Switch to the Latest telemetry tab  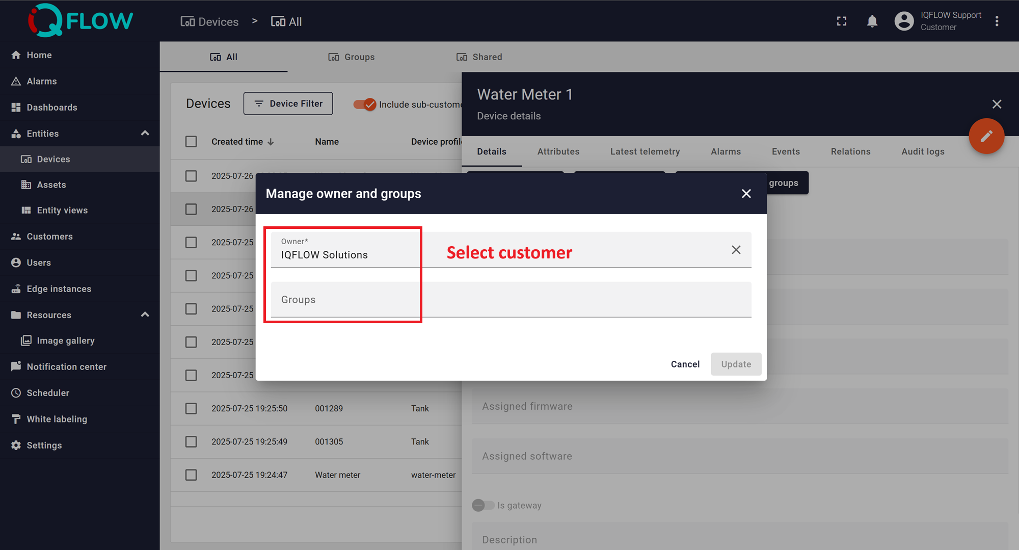tap(645, 151)
